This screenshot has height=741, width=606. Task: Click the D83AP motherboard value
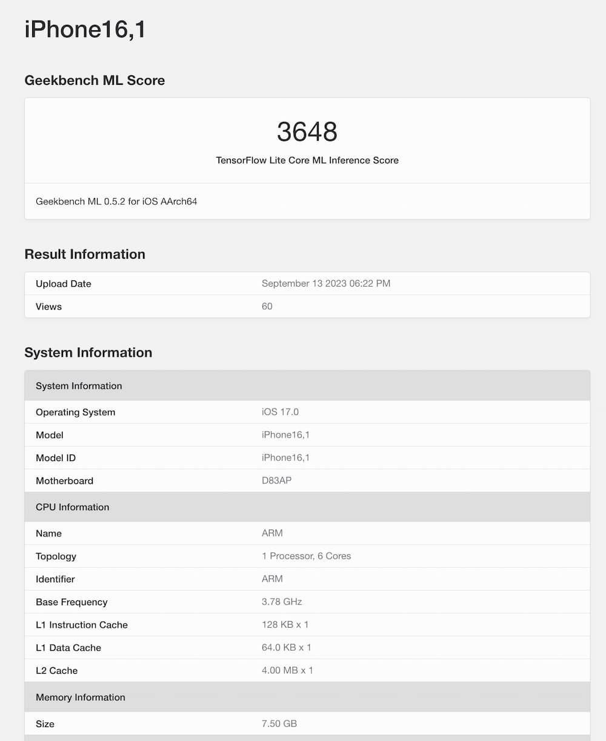pos(276,480)
